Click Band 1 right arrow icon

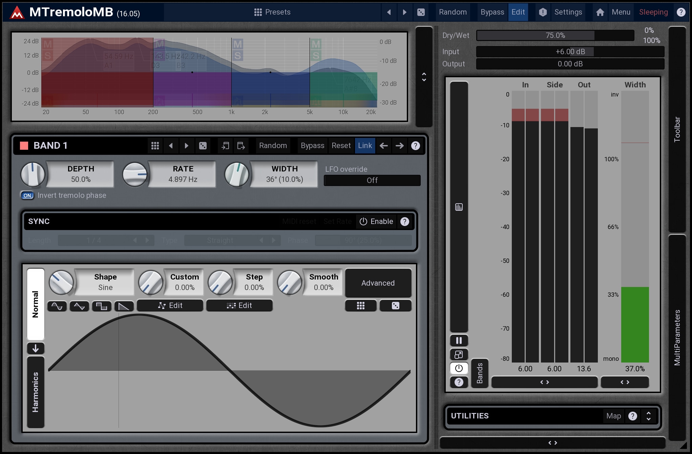pyautogui.click(x=400, y=146)
